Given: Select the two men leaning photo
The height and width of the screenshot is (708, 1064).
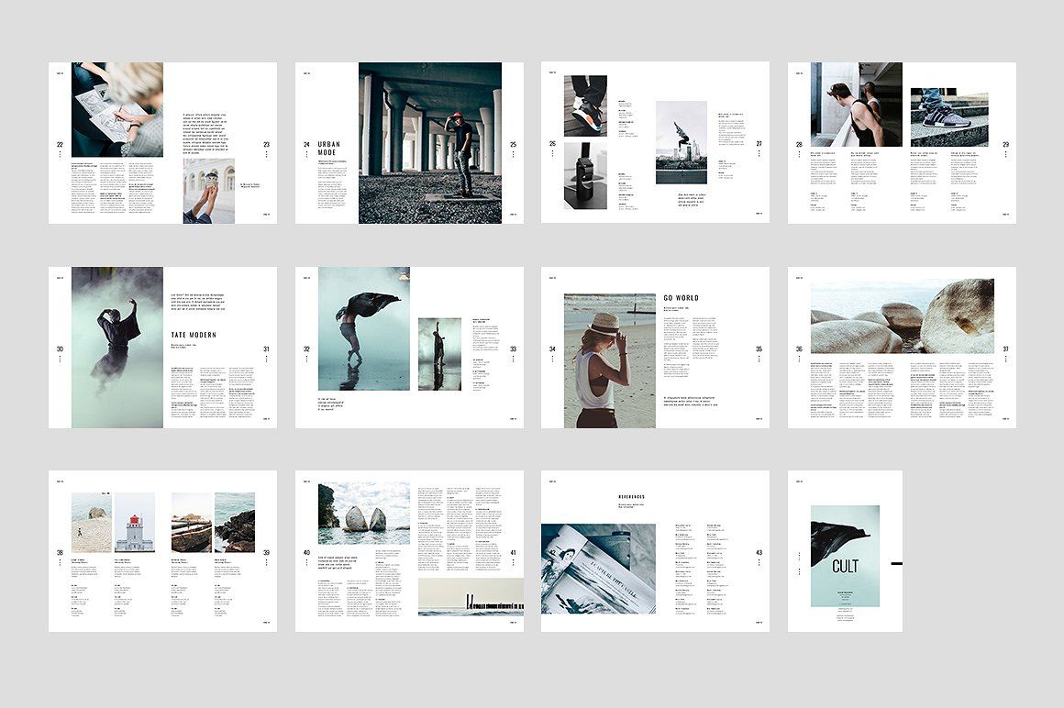Looking at the screenshot, I should pos(856,105).
